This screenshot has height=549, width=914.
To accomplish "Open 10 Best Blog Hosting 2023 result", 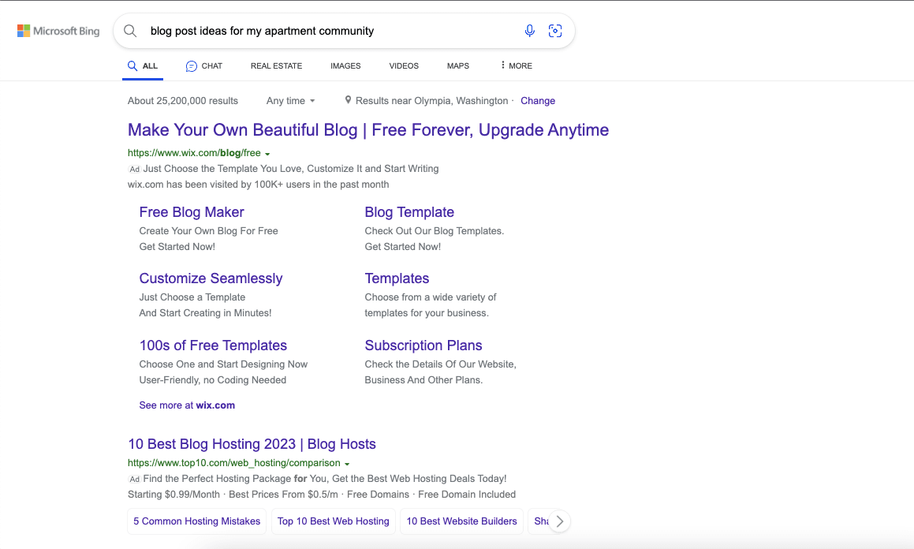I will point(252,444).
